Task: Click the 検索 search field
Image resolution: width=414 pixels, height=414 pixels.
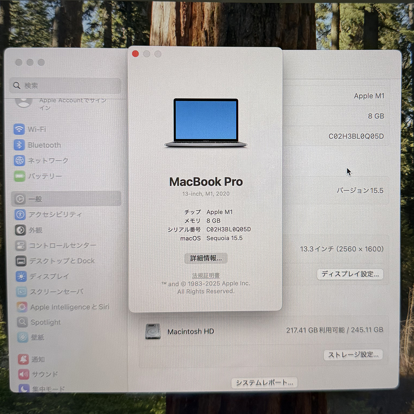Action: pyautogui.click(x=66, y=86)
